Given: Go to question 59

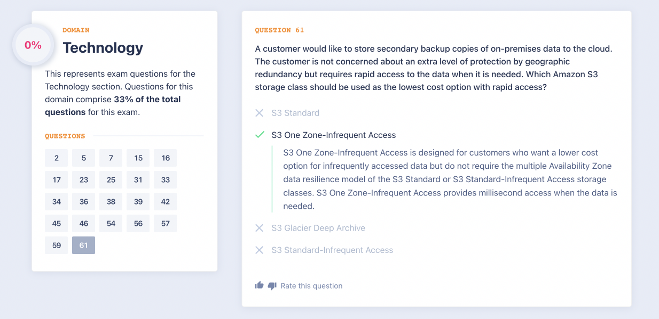Looking at the screenshot, I should (x=56, y=245).
